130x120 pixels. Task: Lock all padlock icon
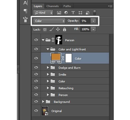click(x=64, y=29)
